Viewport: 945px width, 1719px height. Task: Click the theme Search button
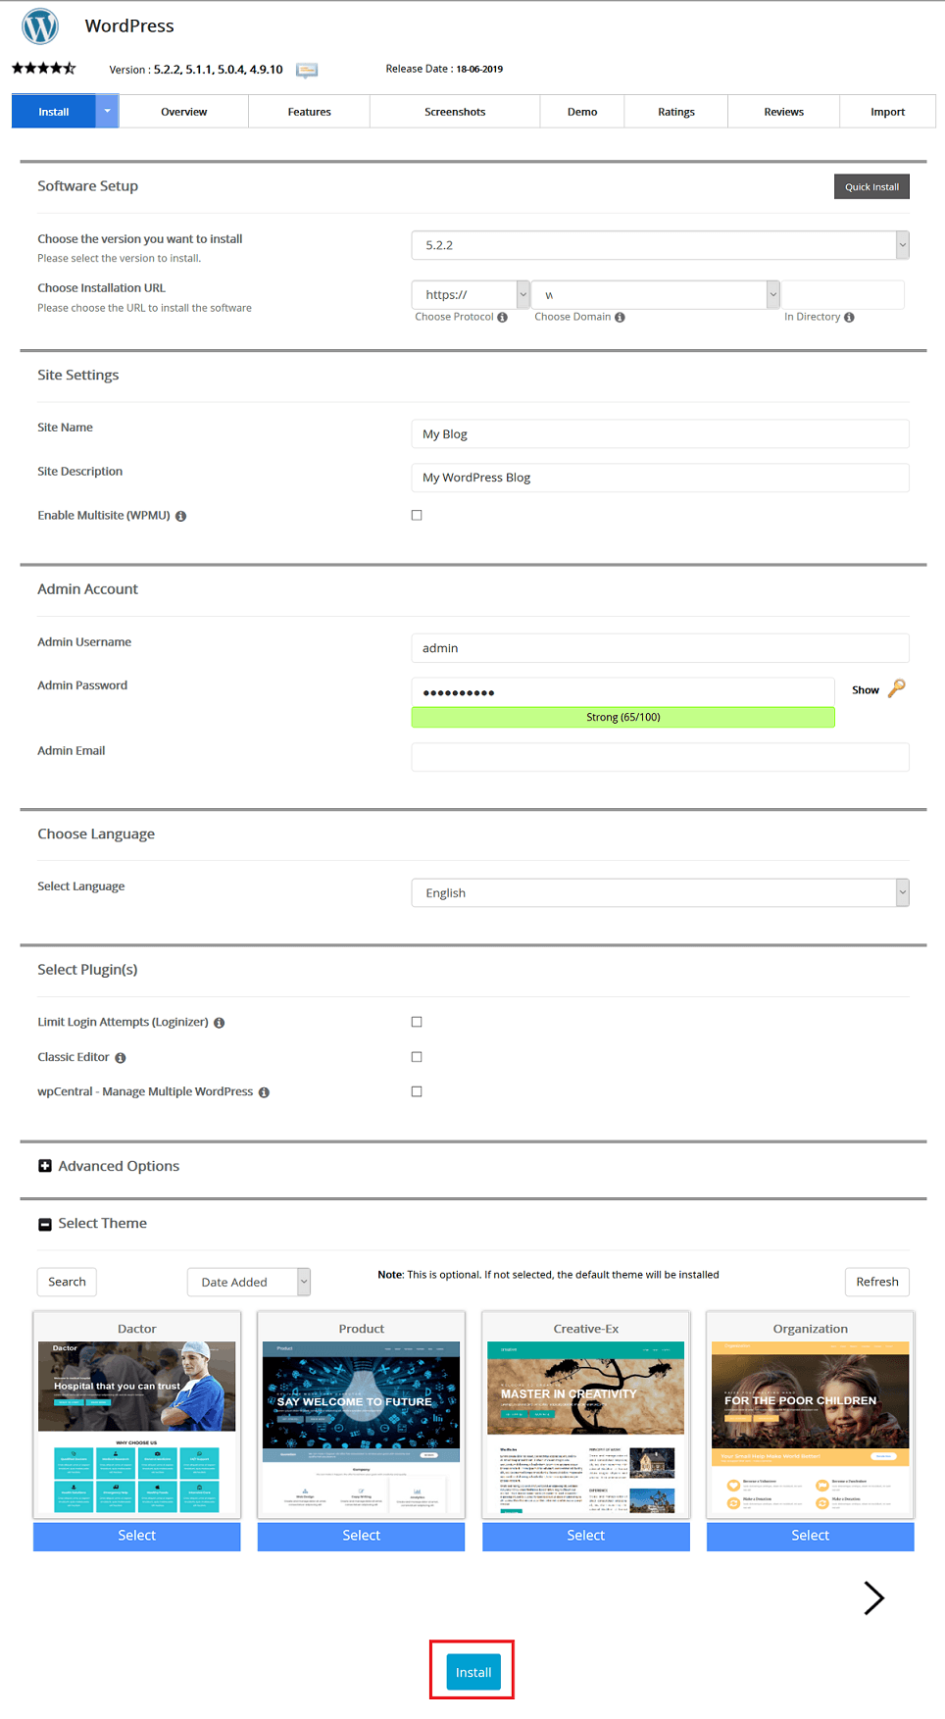click(x=67, y=1282)
